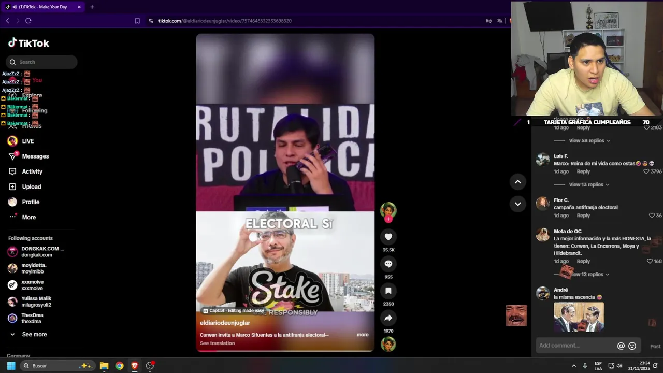
Task: Open the spinning sound disc avatar
Action: pyautogui.click(x=388, y=344)
